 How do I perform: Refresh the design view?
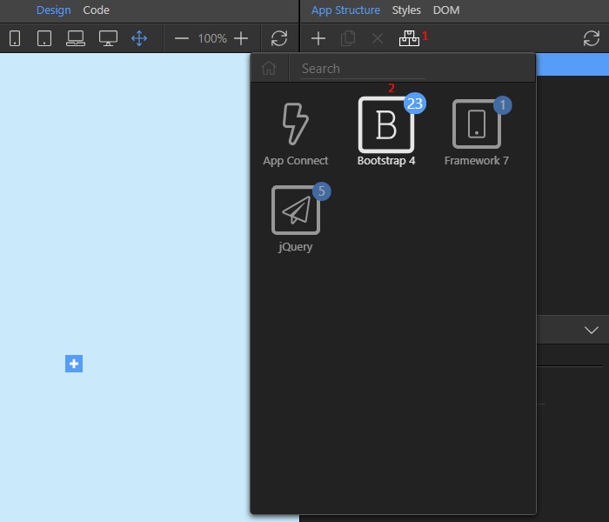click(x=279, y=38)
